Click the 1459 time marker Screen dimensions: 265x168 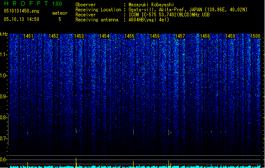coord(230,36)
